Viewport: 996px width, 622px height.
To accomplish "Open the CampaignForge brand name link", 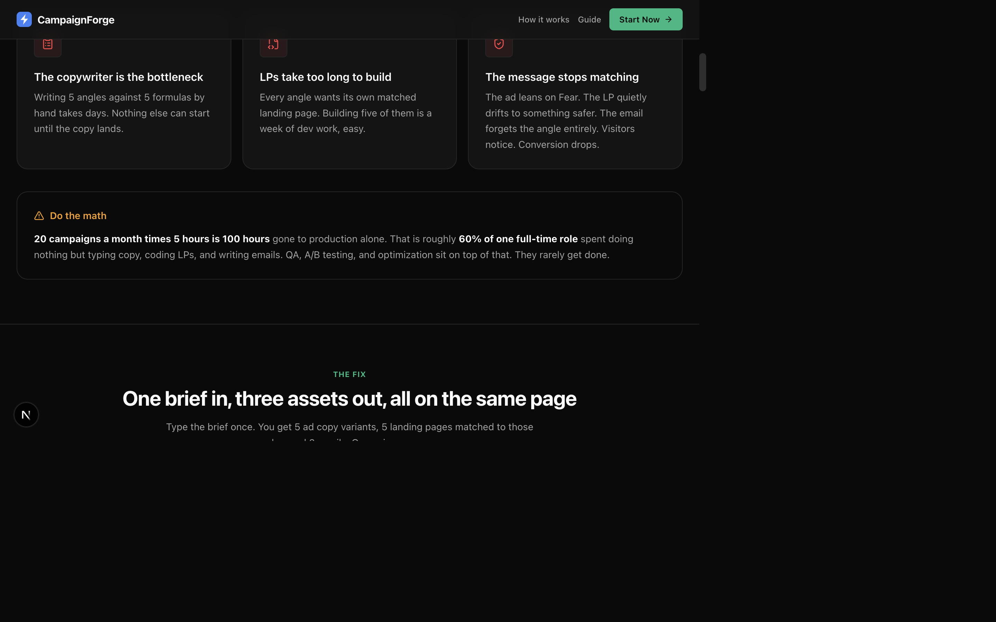I will [76, 20].
